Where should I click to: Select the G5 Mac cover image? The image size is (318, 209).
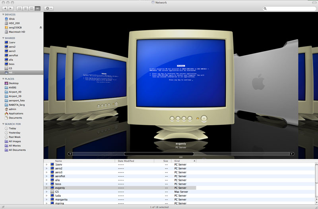[x=266, y=82]
